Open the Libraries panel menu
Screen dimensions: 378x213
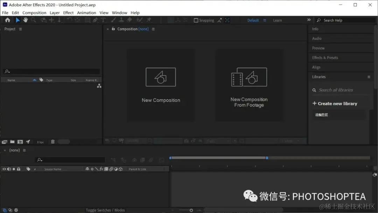[369, 77]
